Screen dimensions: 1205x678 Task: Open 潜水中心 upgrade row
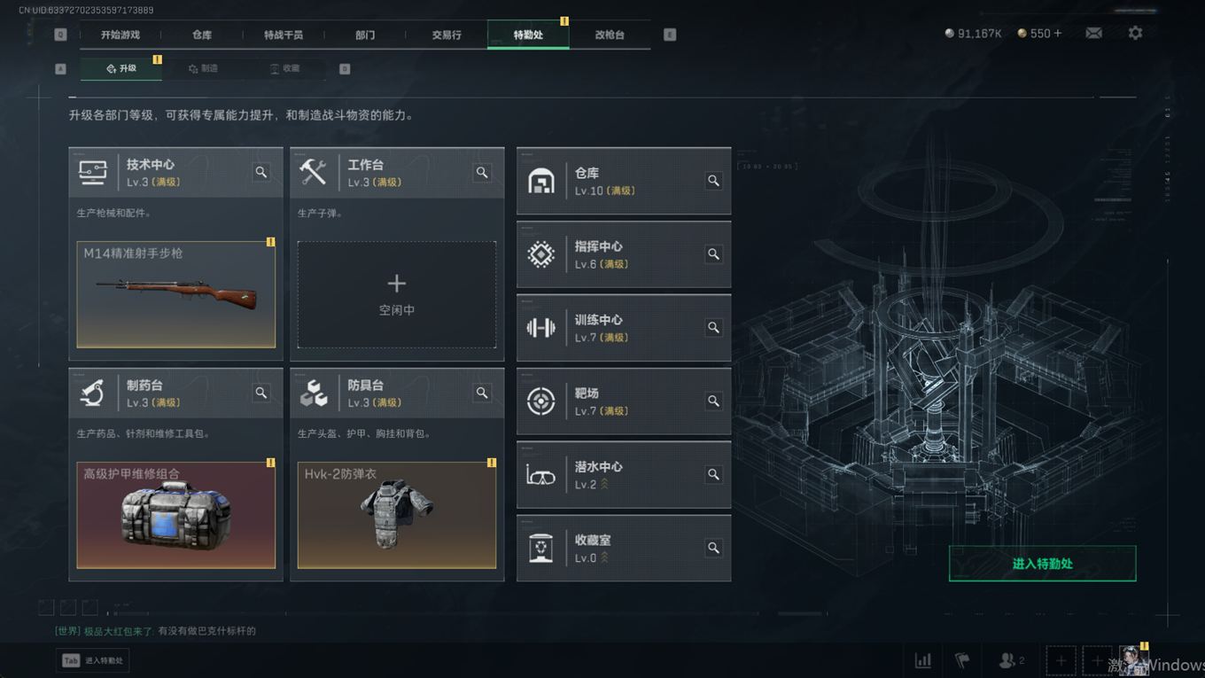[x=624, y=475]
